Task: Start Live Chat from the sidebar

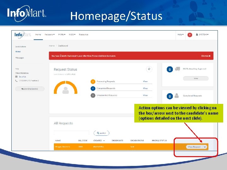Action: [x=30, y=89]
